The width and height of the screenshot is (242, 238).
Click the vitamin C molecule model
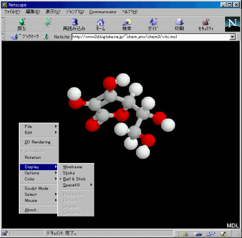click(x=121, y=116)
